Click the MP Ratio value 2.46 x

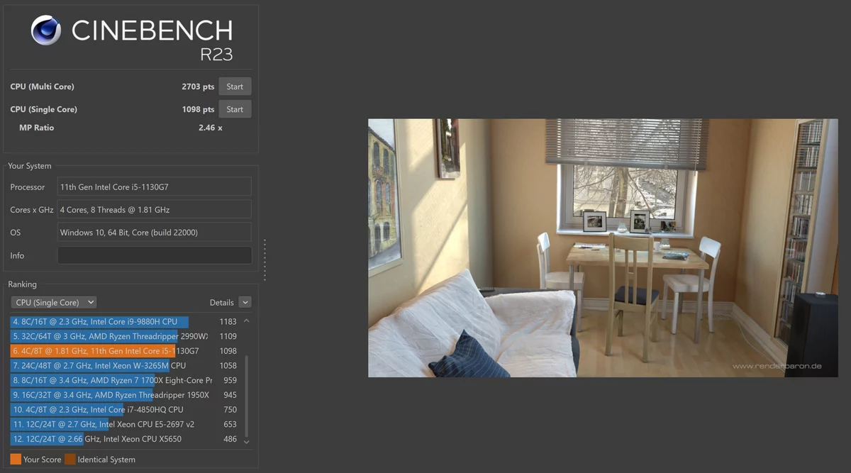coord(210,128)
